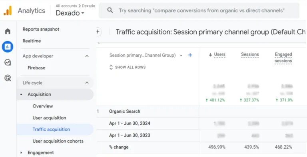The height and width of the screenshot is (157, 307).
Task: Open the Home icon in left rail
Action: [x=8, y=31]
